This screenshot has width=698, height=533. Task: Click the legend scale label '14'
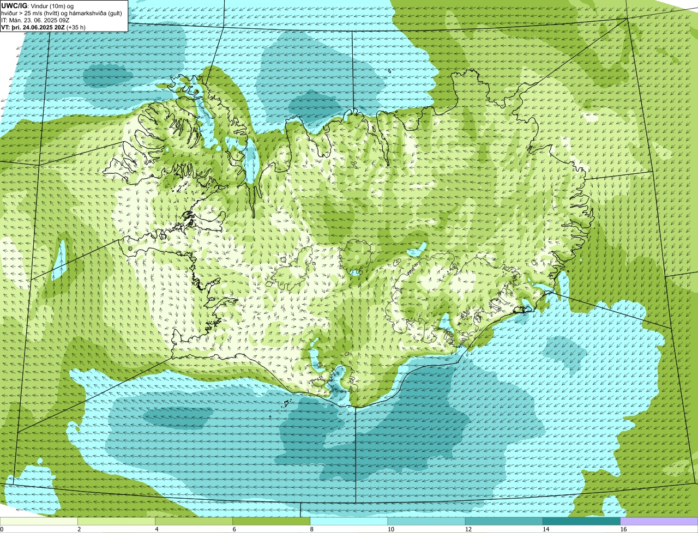pos(545,529)
